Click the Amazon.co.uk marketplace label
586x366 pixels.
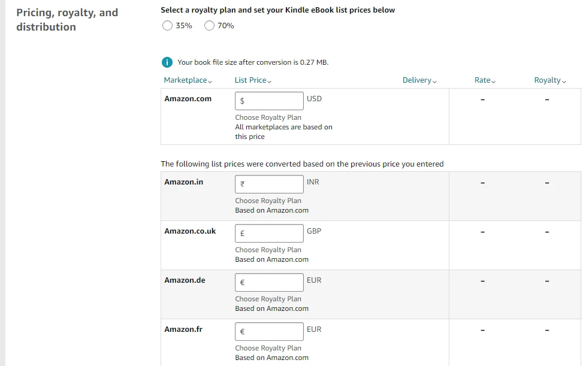click(190, 231)
